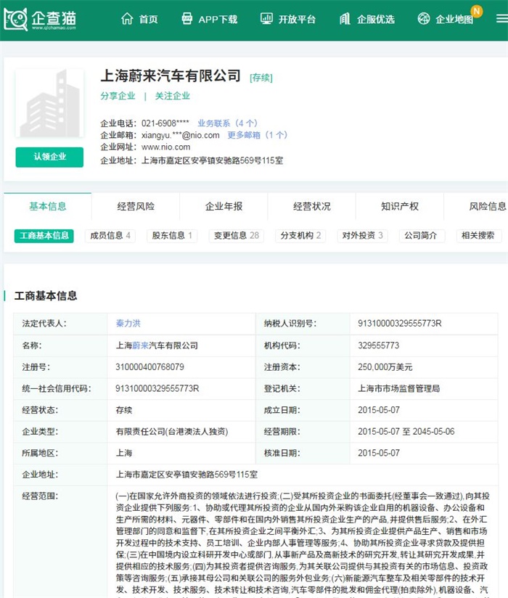Open 业务联系 (4个) link

coord(228,123)
